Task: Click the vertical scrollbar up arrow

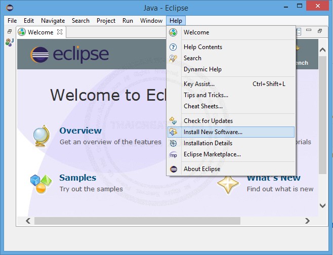Action: (x=322, y=50)
